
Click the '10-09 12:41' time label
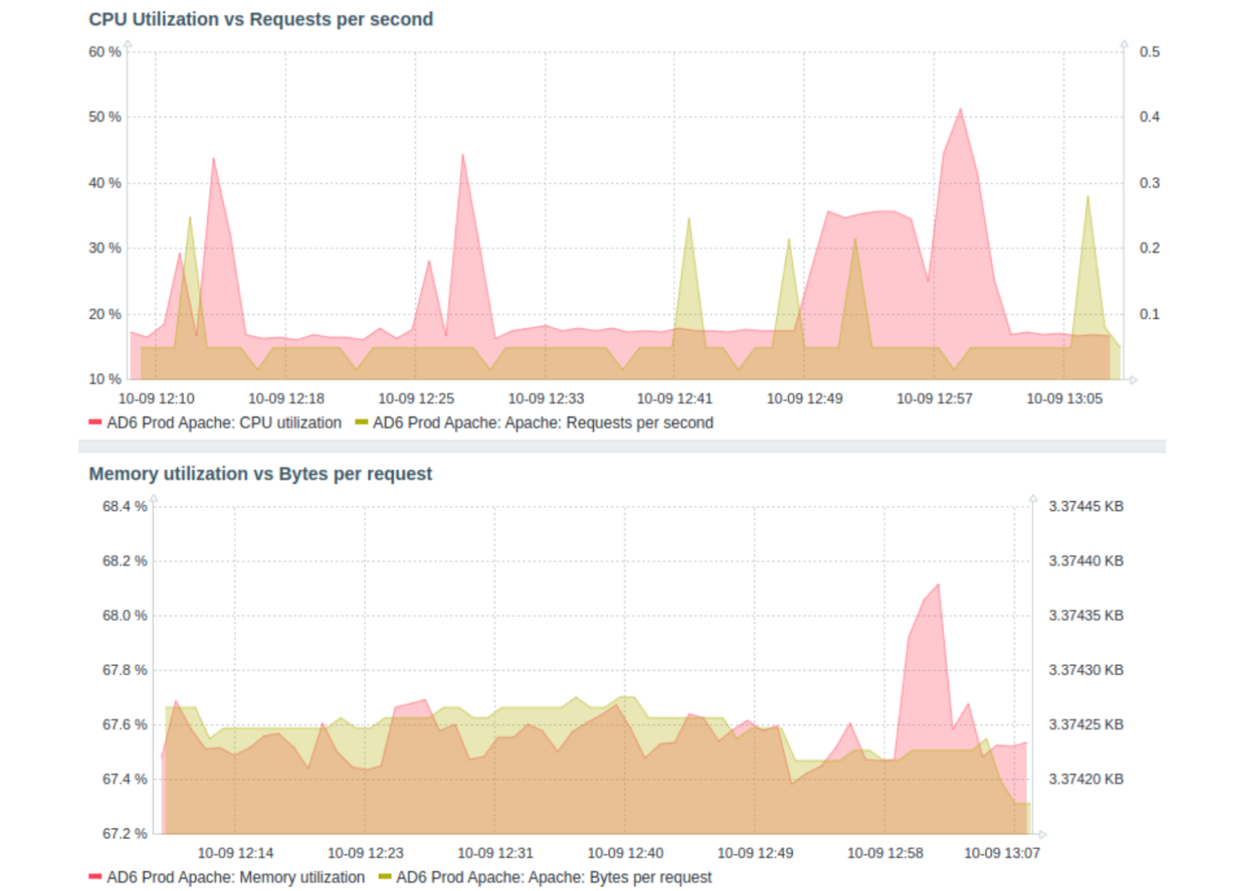pyautogui.click(x=675, y=399)
